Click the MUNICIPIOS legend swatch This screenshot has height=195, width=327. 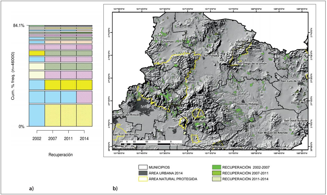click(143, 167)
